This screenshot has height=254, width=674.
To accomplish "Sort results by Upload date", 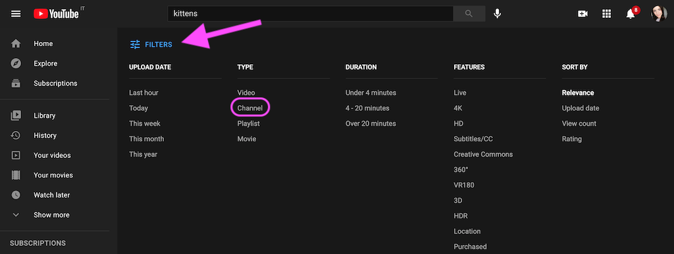I will coord(581,109).
